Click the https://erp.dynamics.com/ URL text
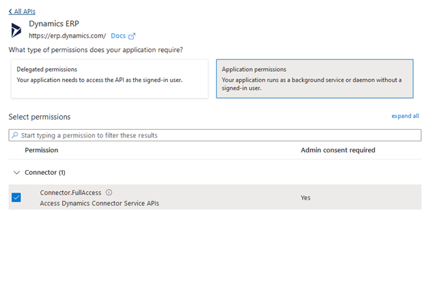The image size is (426, 284). click(68, 36)
